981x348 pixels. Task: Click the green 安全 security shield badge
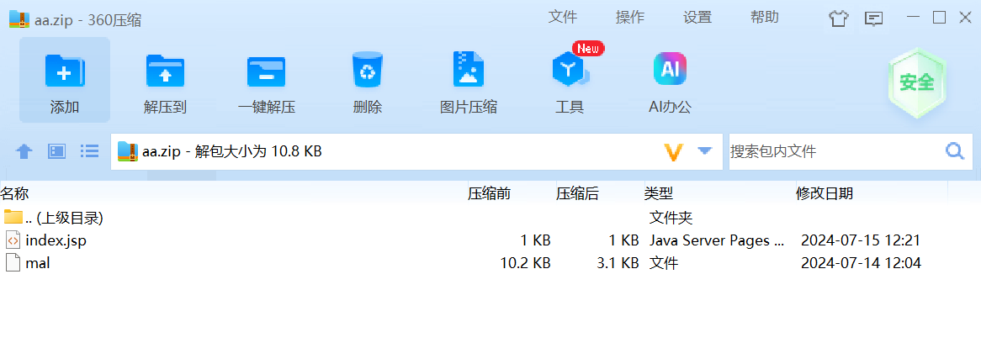click(916, 82)
